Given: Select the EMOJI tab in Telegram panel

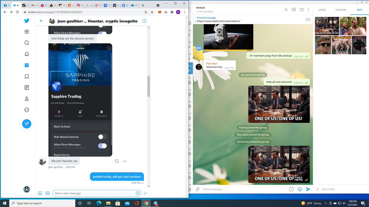Looking at the screenshot, I should click(x=322, y=10).
